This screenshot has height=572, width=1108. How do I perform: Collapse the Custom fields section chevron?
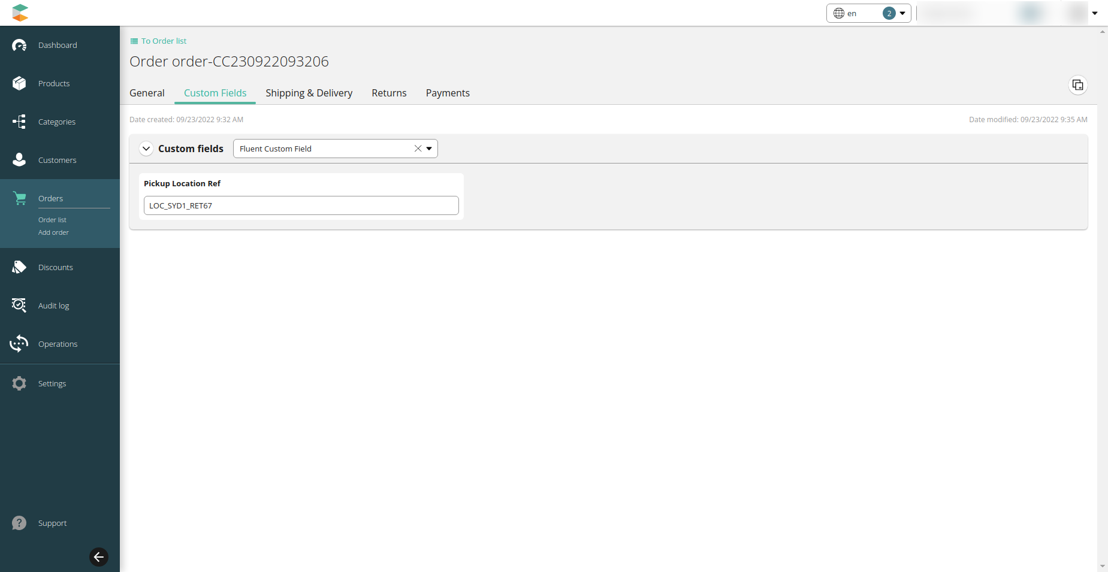tap(146, 149)
